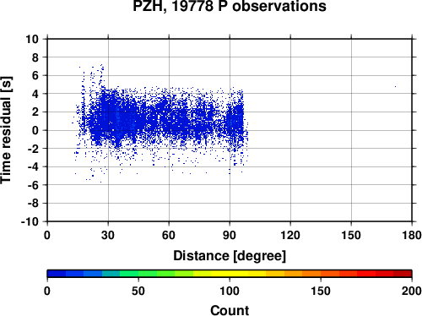Click the x-axis tick label "60"

point(169,235)
